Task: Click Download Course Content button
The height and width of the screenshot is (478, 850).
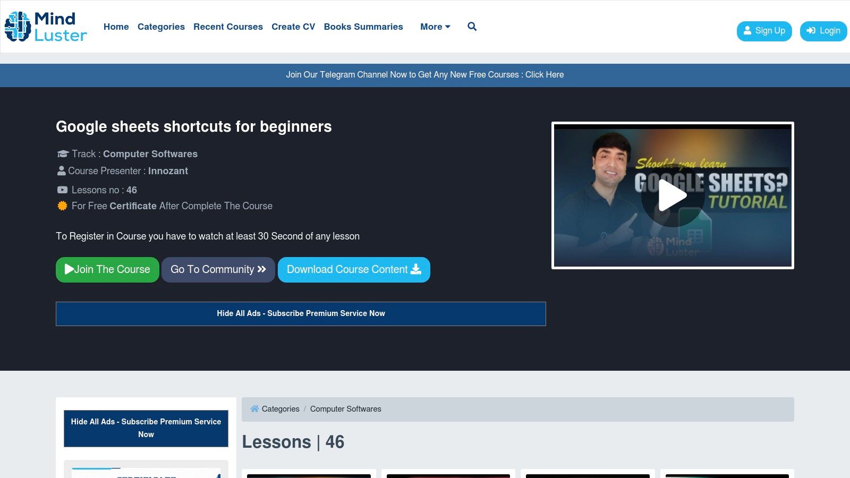Action: point(354,270)
